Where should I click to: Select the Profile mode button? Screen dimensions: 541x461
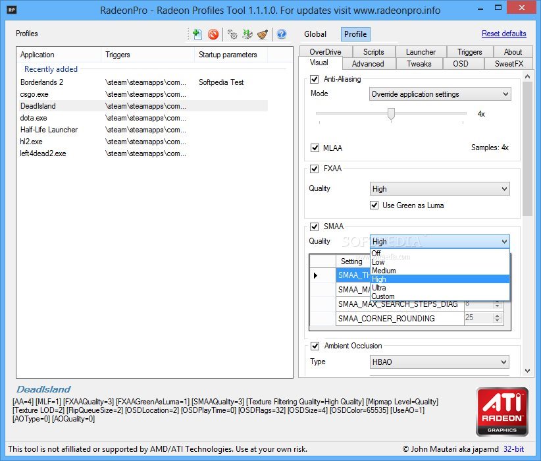coord(355,34)
